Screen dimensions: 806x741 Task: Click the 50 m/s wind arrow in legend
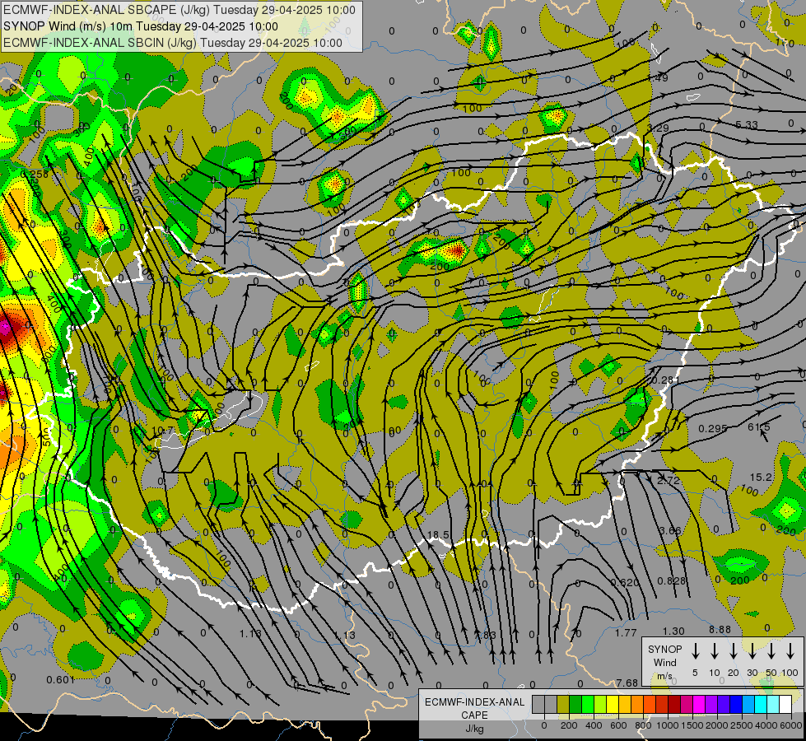771,651
